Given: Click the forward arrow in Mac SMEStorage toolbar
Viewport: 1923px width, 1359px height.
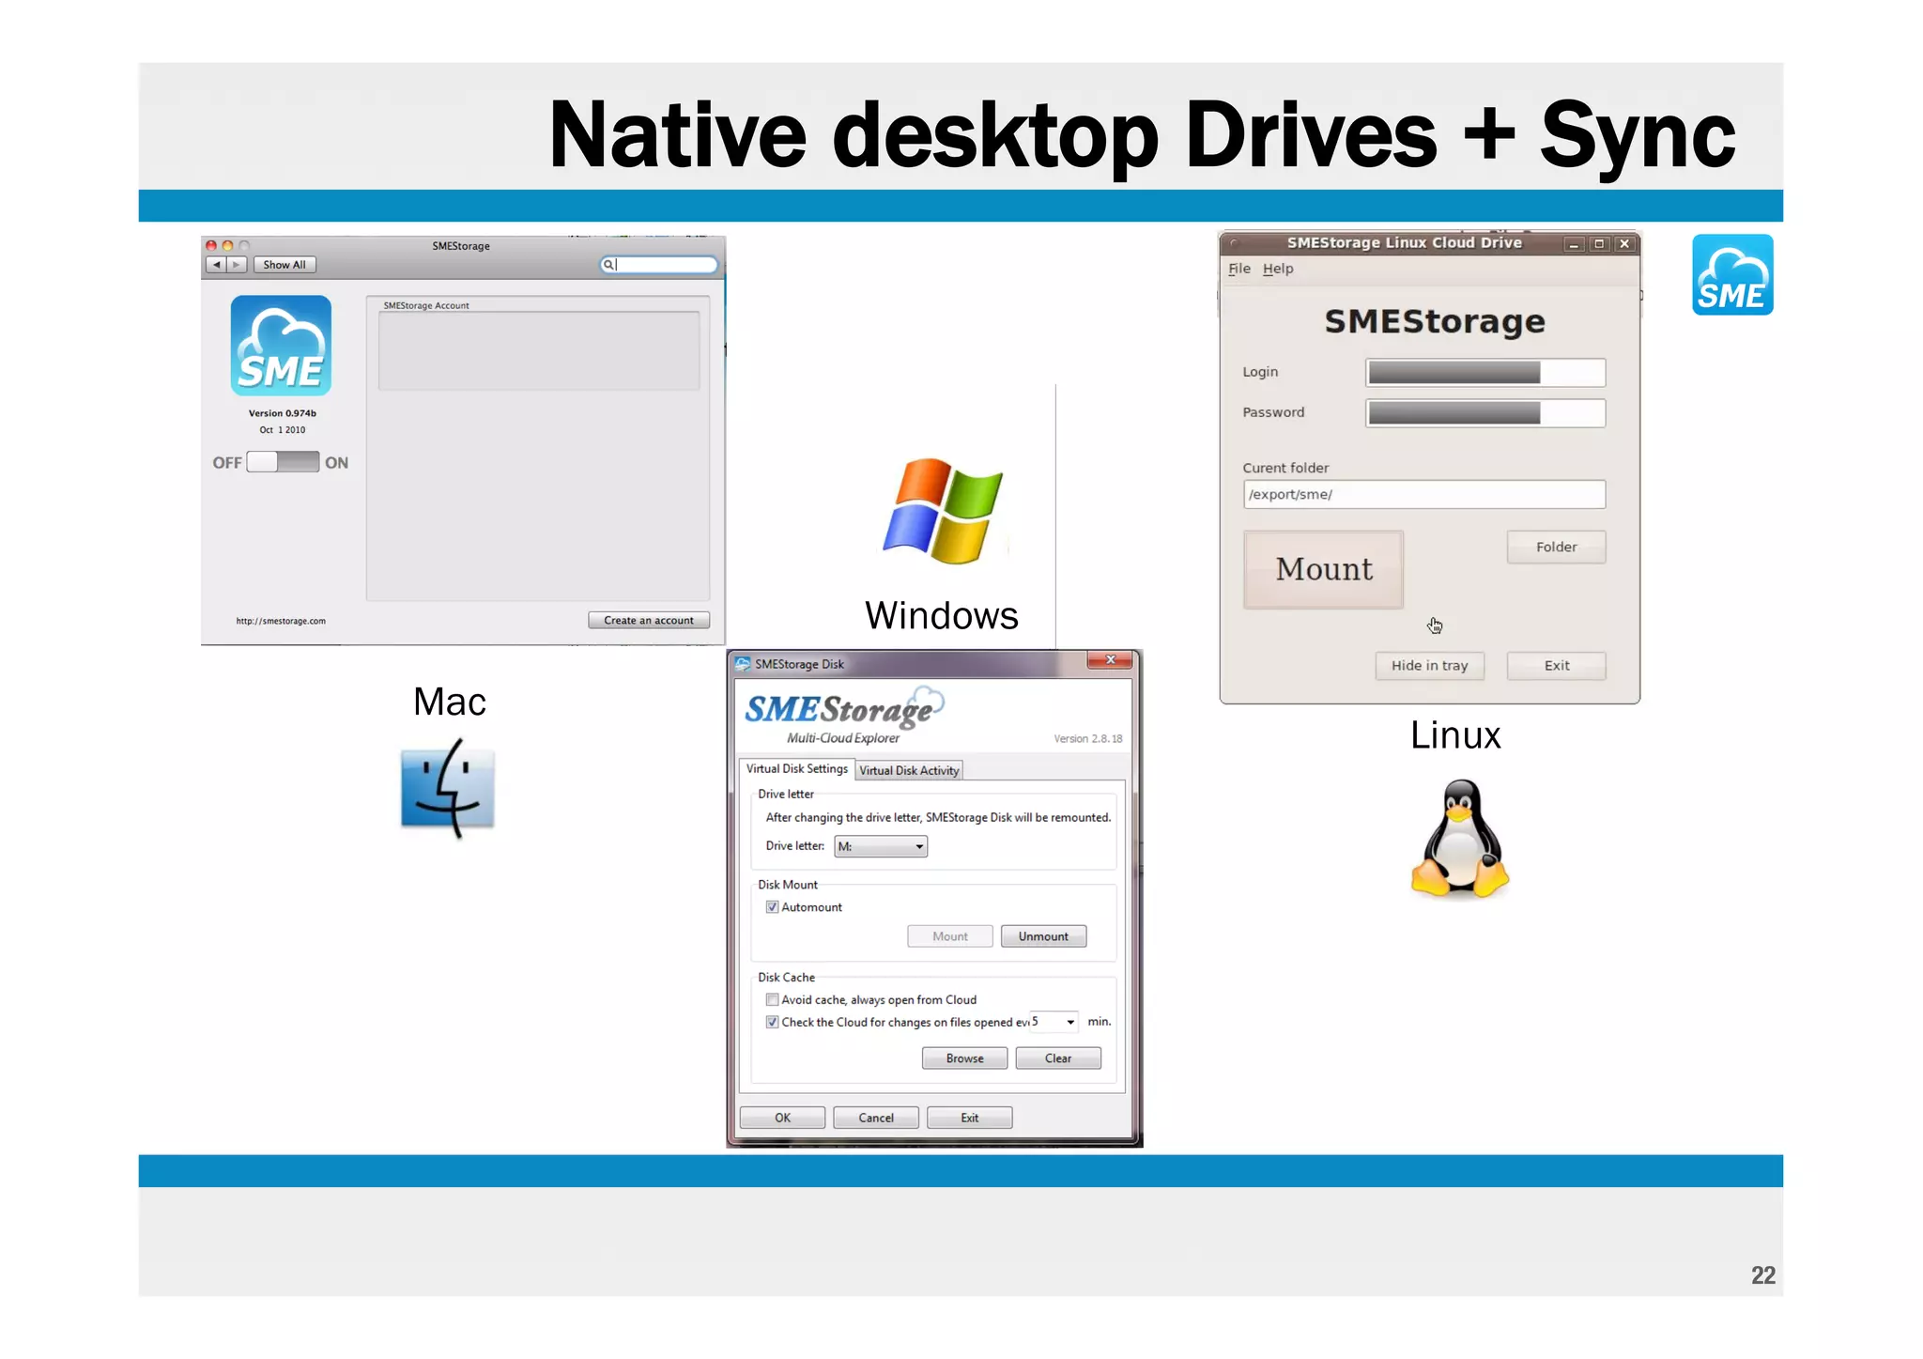Looking at the screenshot, I should pos(237,265).
